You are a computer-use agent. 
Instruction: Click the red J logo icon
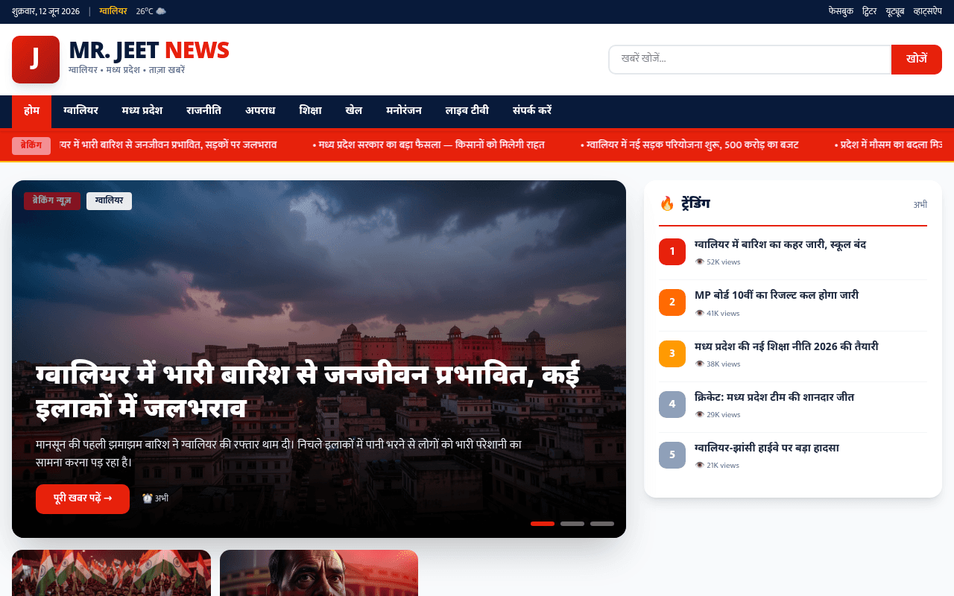(x=36, y=60)
